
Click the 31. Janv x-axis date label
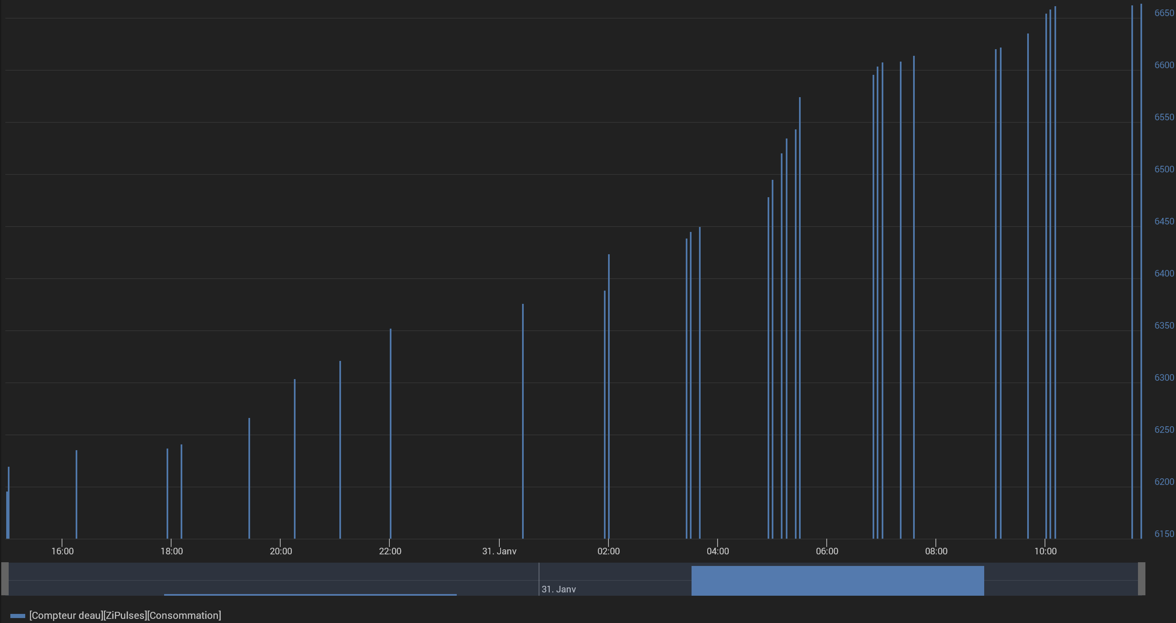click(x=499, y=551)
